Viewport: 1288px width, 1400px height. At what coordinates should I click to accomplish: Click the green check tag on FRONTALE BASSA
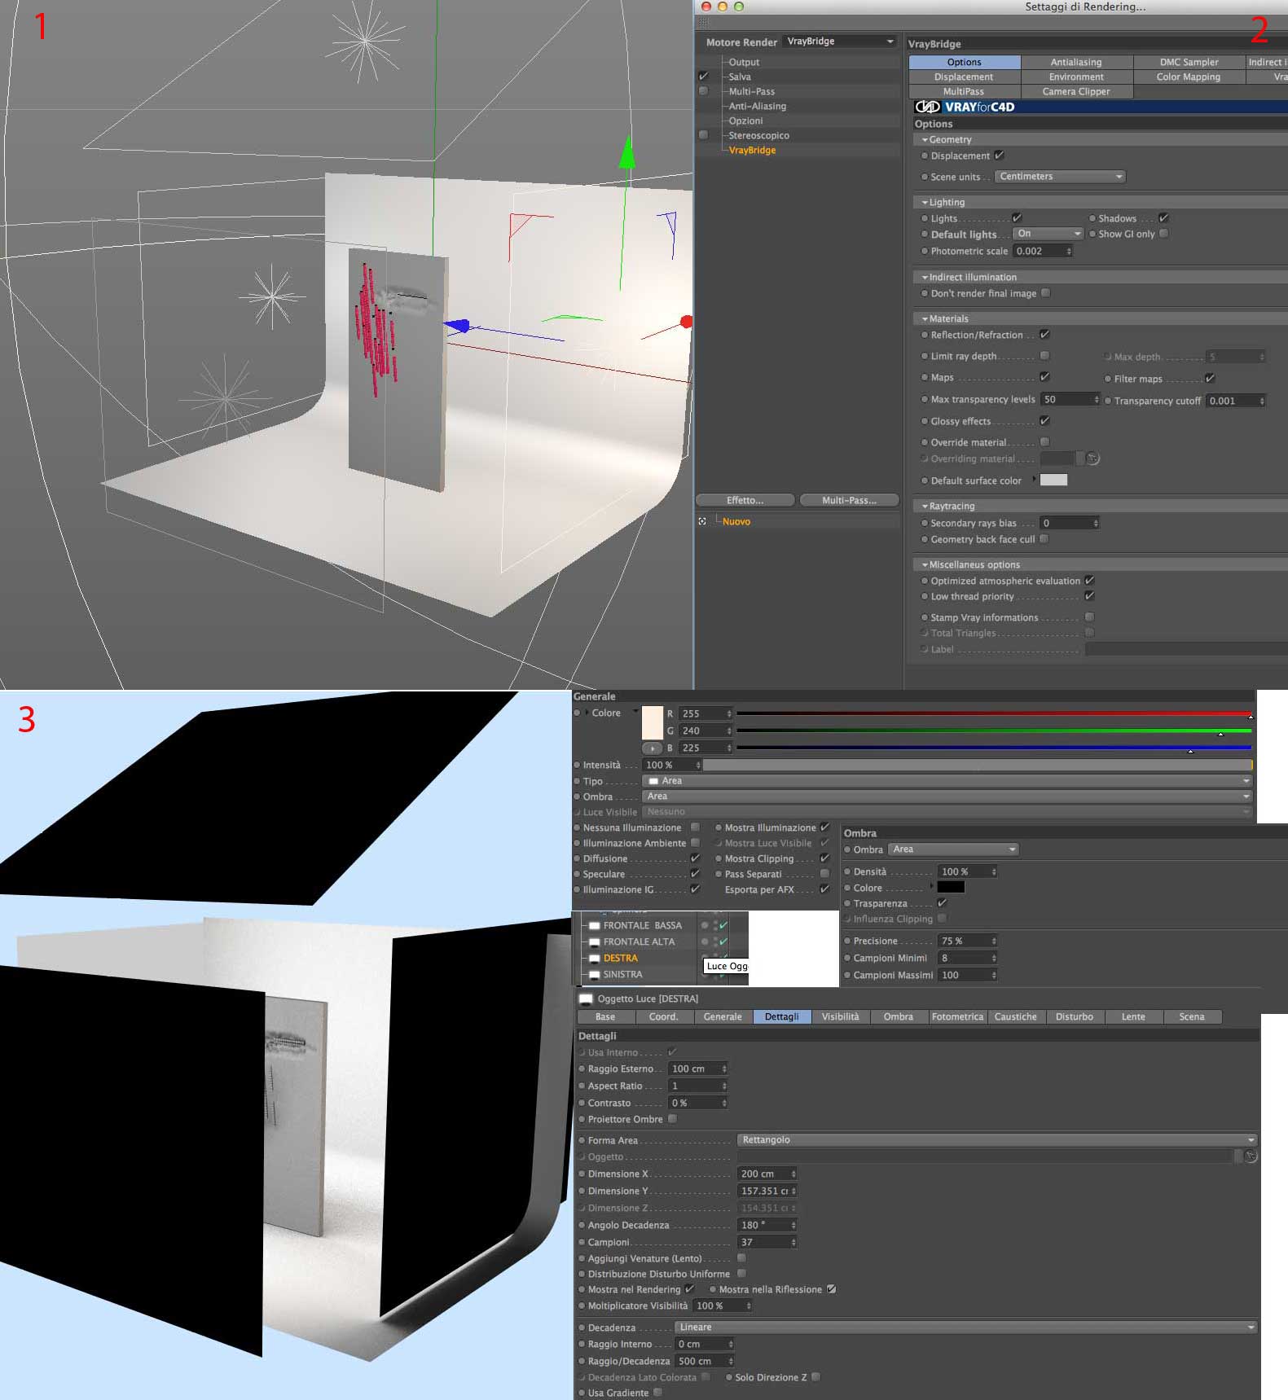click(x=723, y=926)
